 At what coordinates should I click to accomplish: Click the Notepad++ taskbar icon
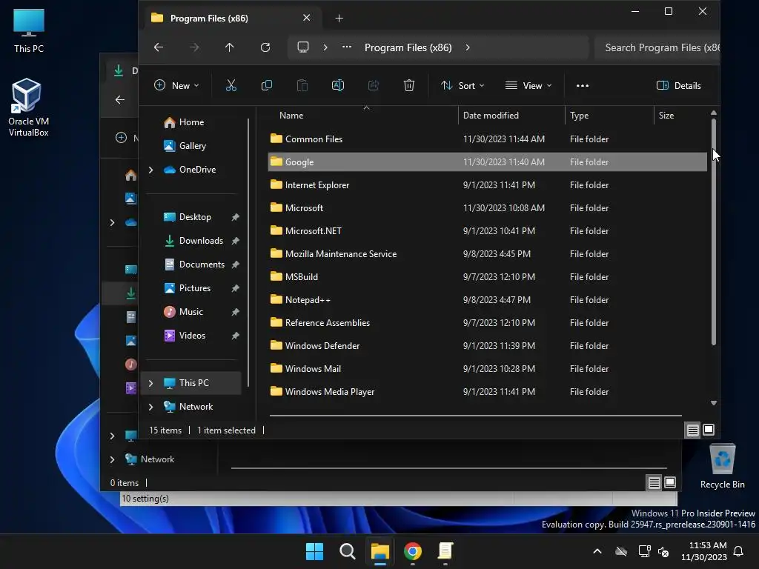[x=445, y=551]
